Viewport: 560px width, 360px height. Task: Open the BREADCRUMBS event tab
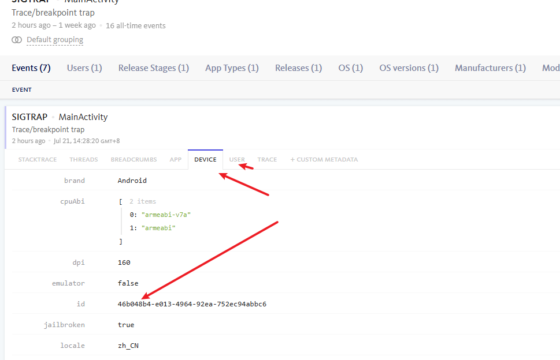pos(133,160)
